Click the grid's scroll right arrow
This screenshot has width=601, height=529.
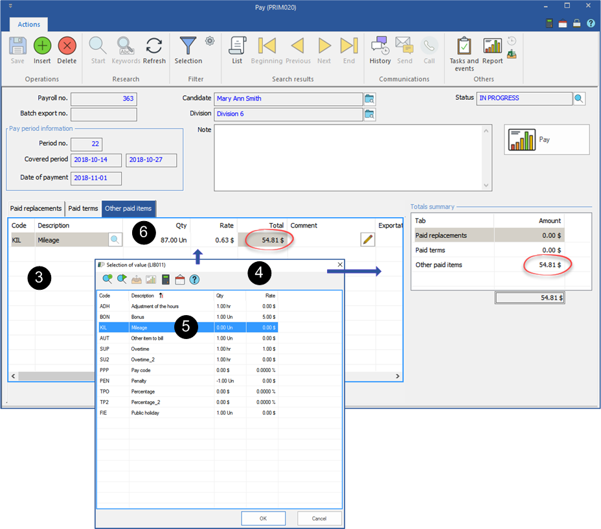click(398, 376)
